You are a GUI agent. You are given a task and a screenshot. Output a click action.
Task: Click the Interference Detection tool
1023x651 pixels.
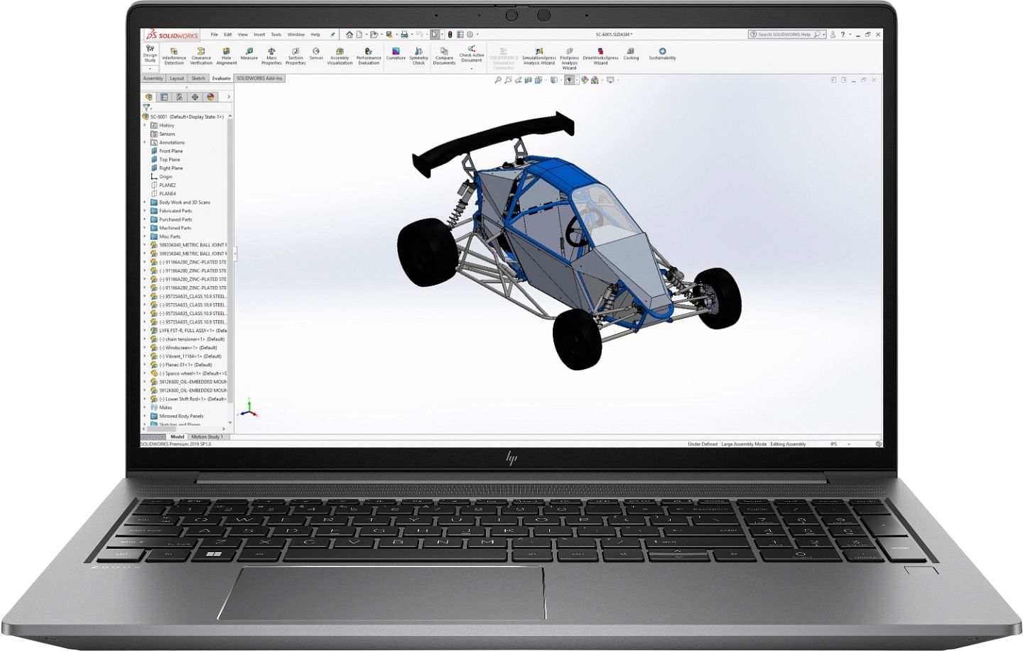tap(174, 55)
